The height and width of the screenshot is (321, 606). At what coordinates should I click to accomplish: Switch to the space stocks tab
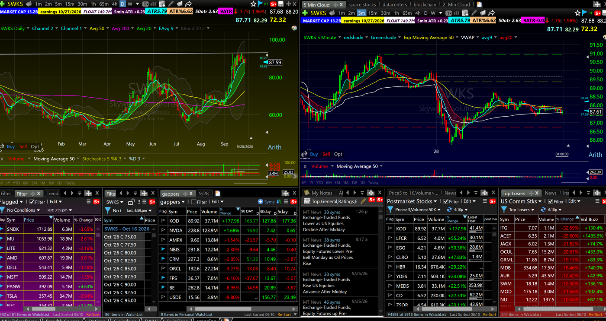[x=362, y=5]
